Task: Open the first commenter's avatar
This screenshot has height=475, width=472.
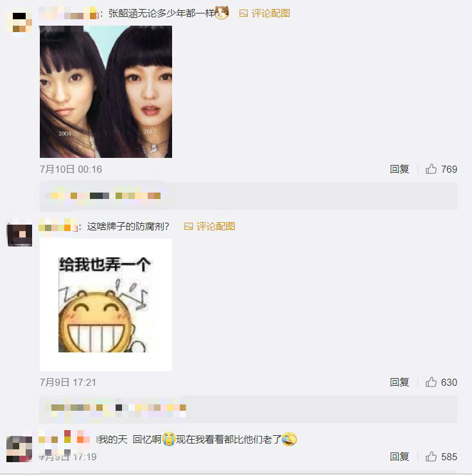Action: pos(19,22)
